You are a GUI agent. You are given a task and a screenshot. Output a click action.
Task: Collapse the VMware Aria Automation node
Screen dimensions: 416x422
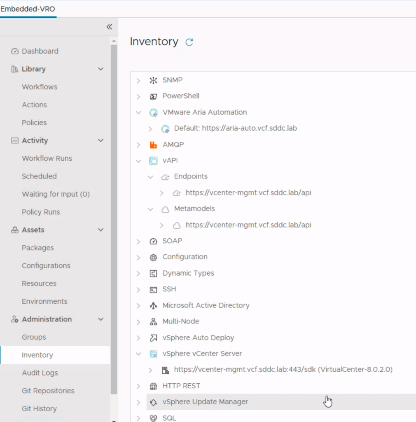click(x=138, y=113)
